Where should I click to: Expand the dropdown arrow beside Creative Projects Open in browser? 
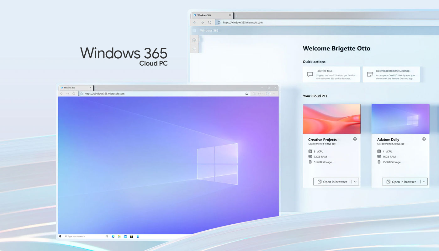(355, 182)
